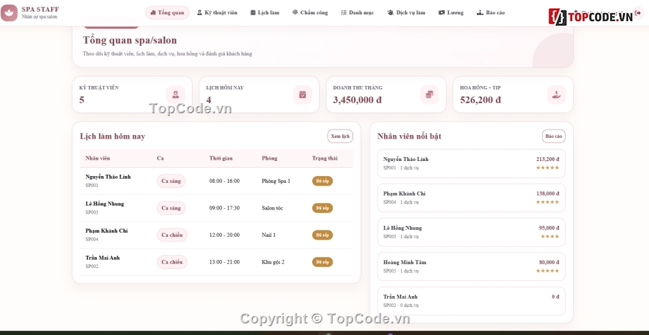Open Phạm Khánh Chi featured staff card
Image resolution: width=649 pixels, height=335 pixels.
pos(471,198)
